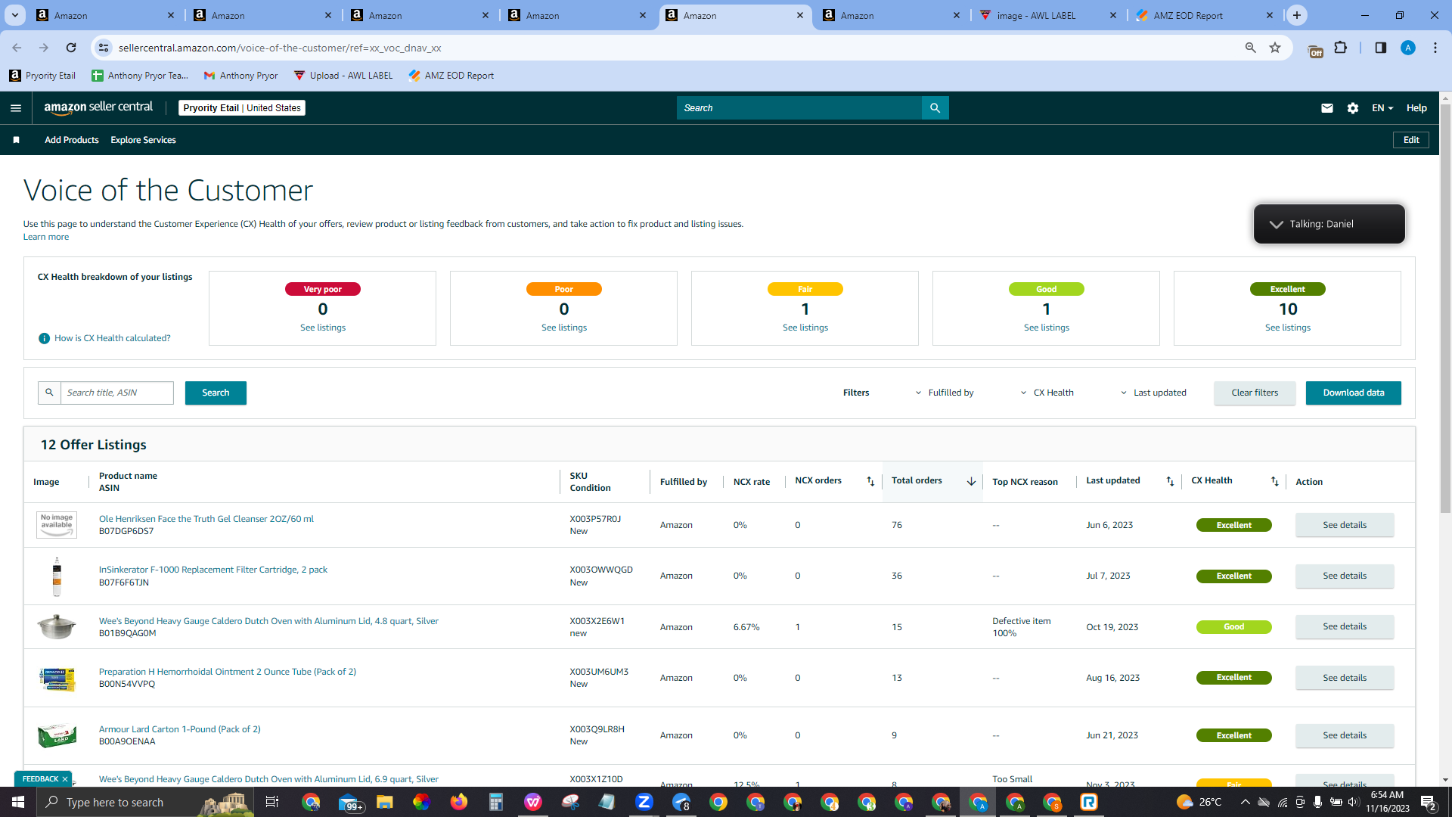1452x817 pixels.
Task: Click the Edit button
Action: click(x=1411, y=140)
